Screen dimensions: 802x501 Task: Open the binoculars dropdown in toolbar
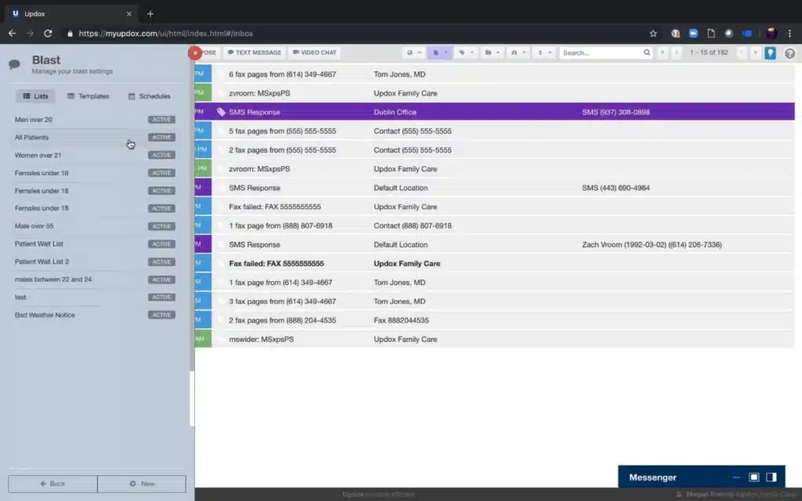coord(518,52)
